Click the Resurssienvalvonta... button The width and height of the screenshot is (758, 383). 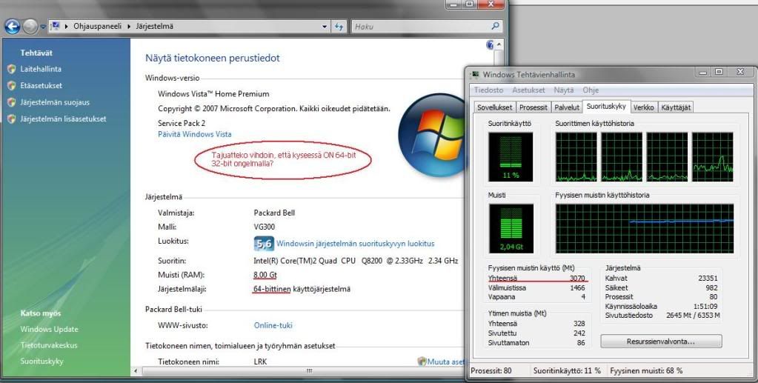click(661, 342)
